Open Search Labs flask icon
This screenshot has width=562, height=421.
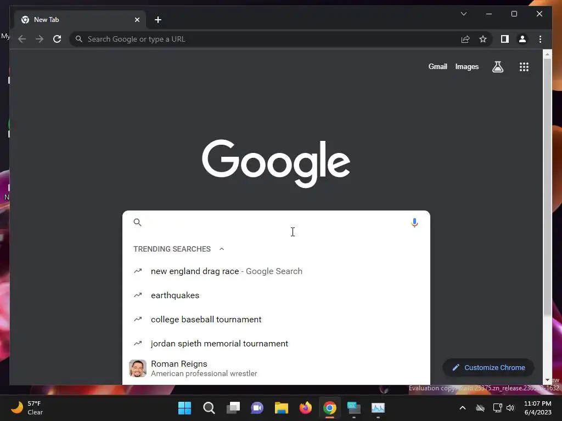click(x=497, y=66)
